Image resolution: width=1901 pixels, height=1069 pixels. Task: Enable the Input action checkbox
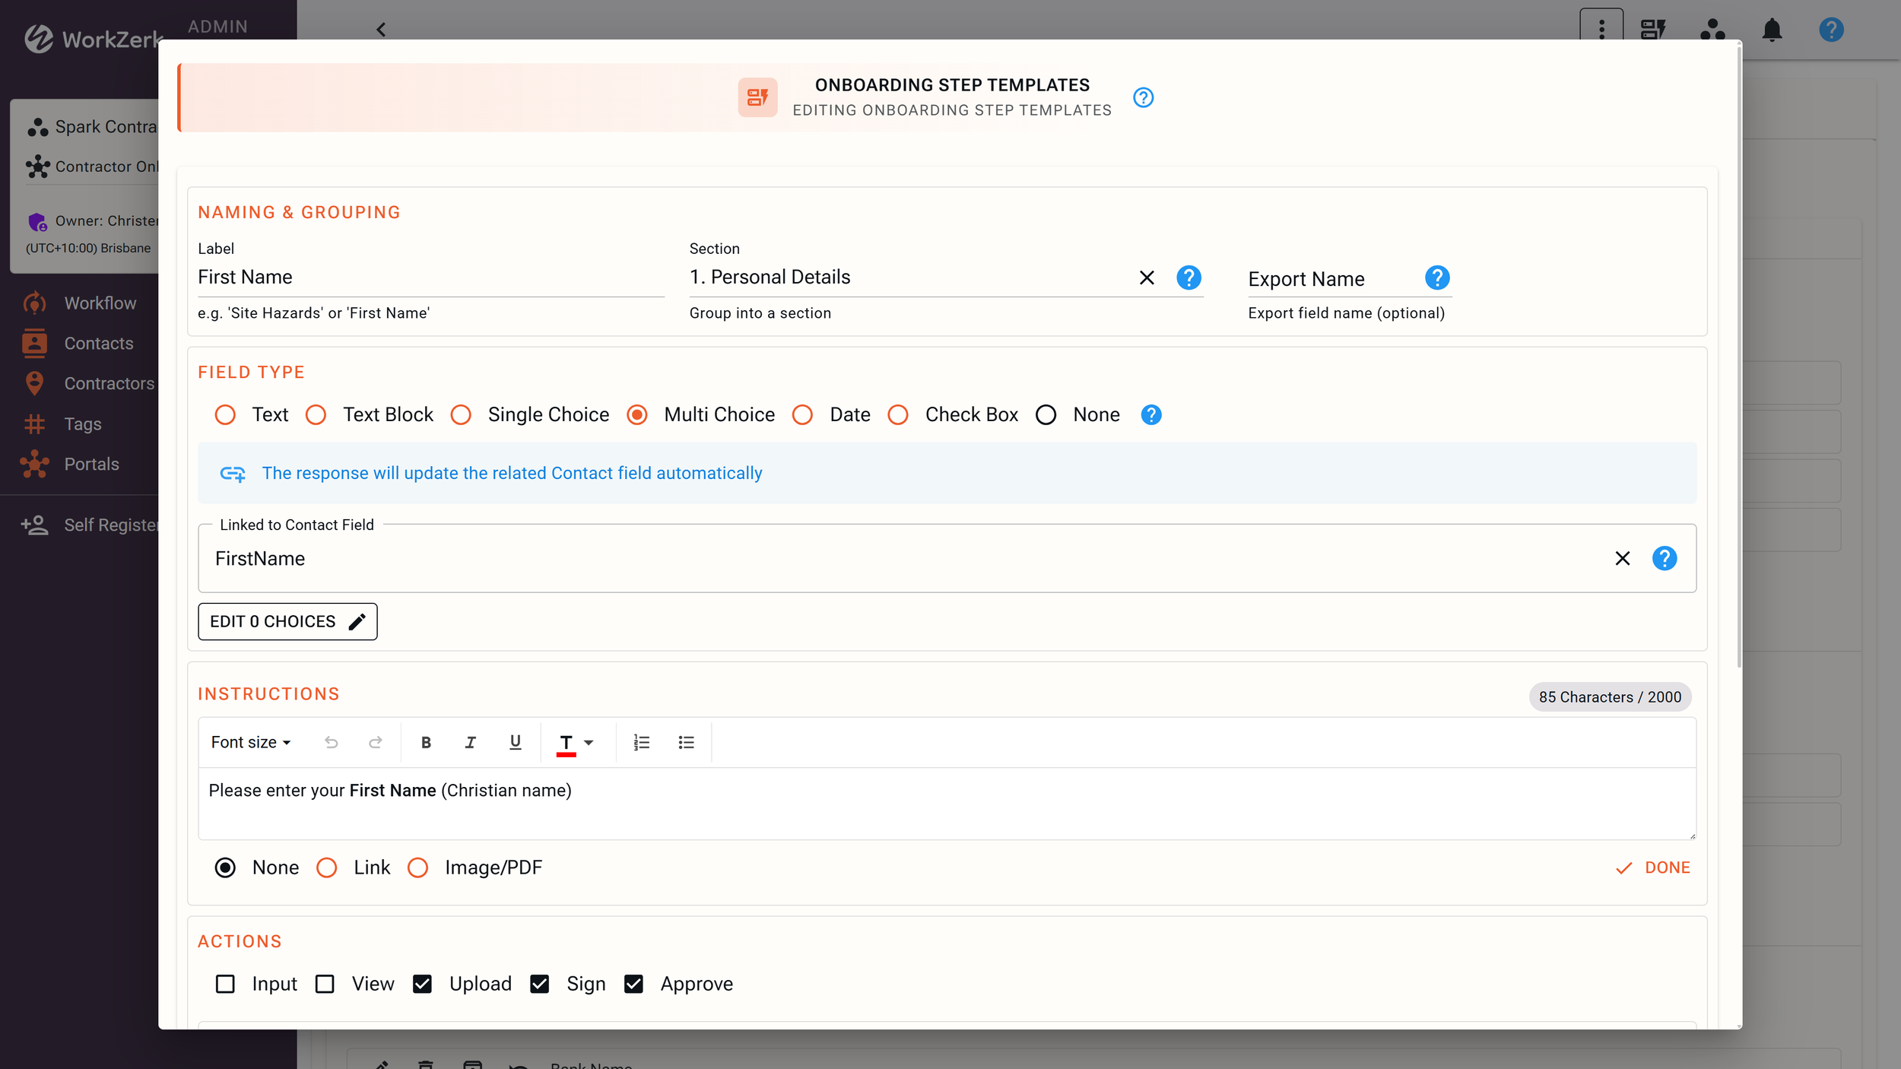tap(225, 983)
